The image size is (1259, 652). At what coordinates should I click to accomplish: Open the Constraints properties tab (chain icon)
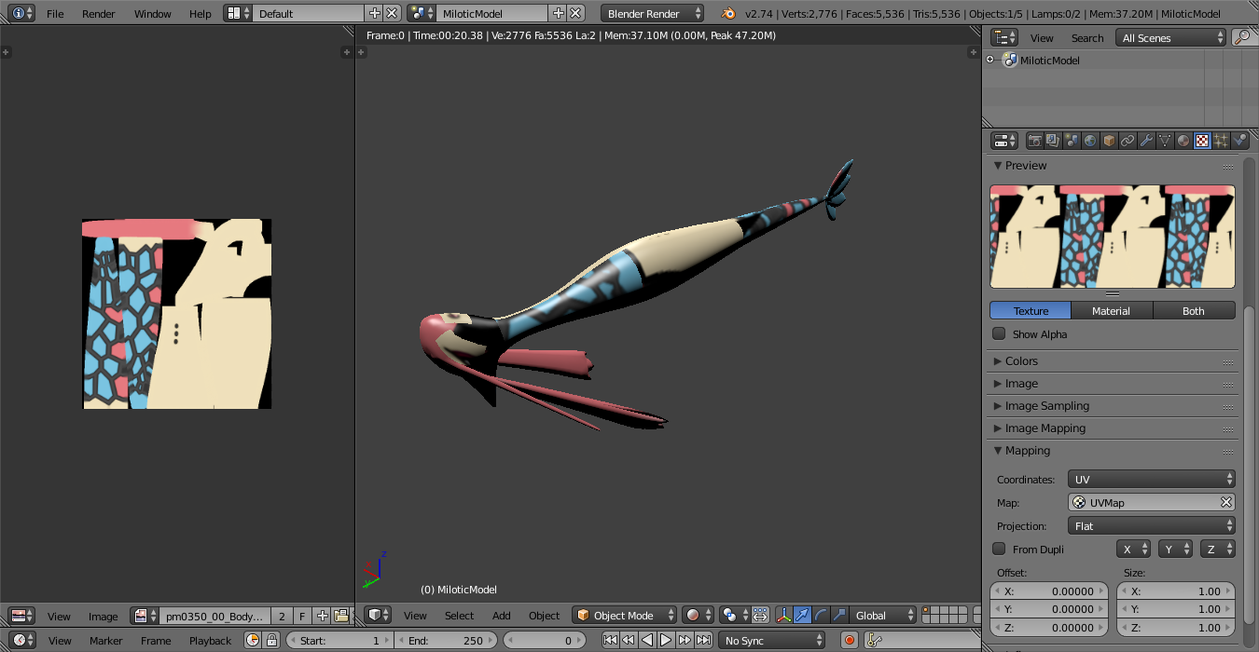point(1128,141)
